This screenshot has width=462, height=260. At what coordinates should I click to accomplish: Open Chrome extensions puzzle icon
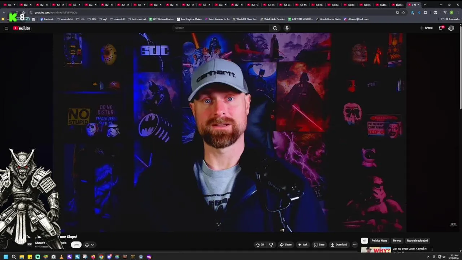click(x=426, y=12)
